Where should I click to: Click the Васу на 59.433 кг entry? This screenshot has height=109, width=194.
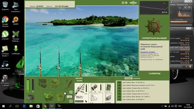click(x=133, y=82)
